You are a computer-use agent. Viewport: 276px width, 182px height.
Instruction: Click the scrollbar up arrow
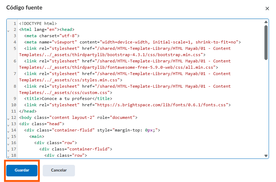266,22
